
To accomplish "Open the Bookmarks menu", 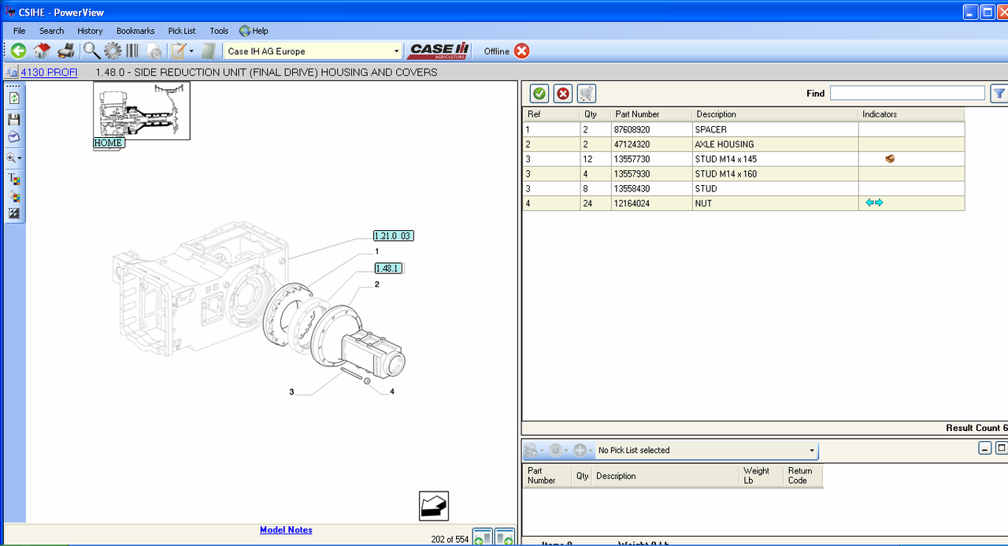I will [135, 31].
